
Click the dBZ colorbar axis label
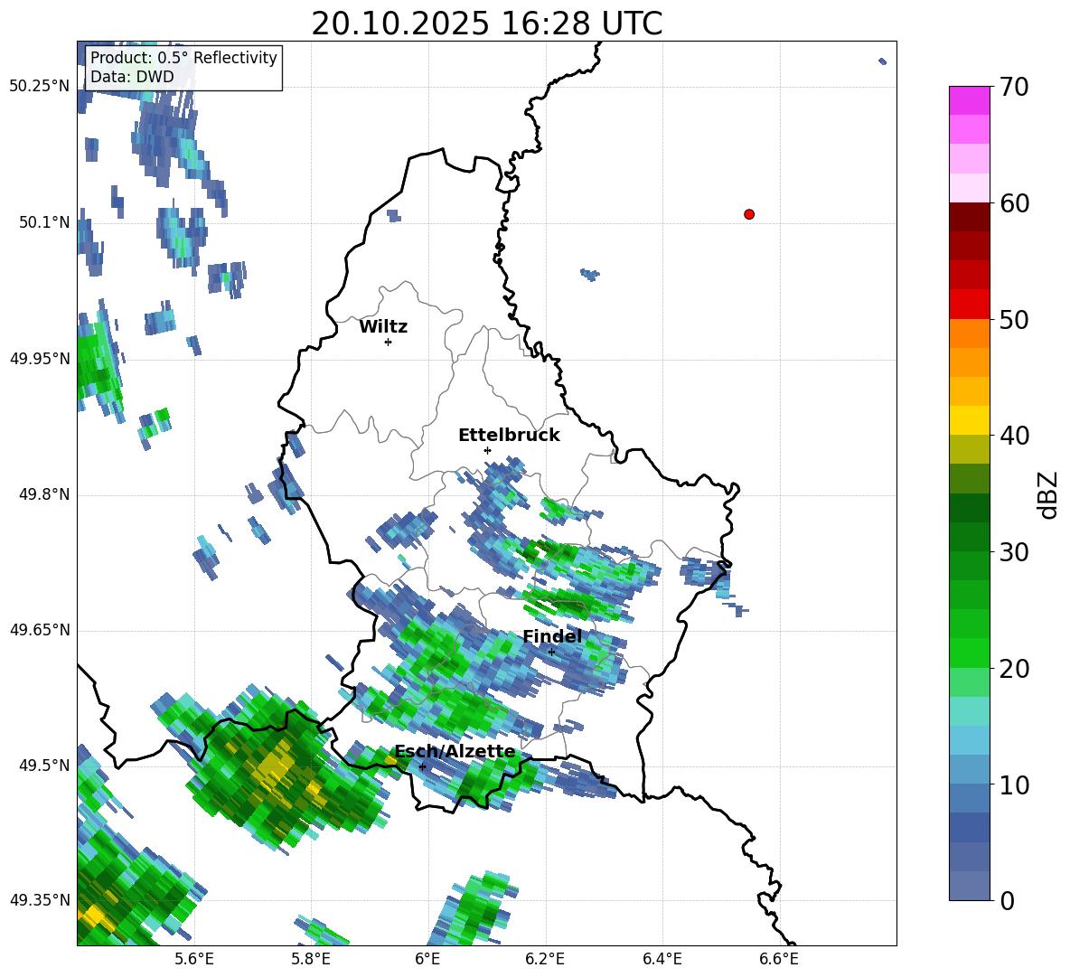click(1049, 494)
